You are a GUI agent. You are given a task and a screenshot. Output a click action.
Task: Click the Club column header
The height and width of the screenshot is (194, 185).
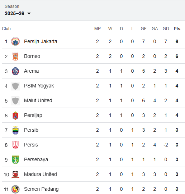click(6, 29)
